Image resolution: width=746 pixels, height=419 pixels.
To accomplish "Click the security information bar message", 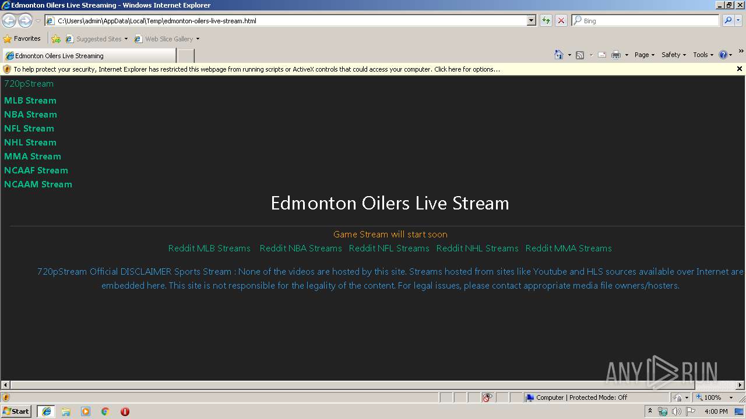I will (x=257, y=69).
